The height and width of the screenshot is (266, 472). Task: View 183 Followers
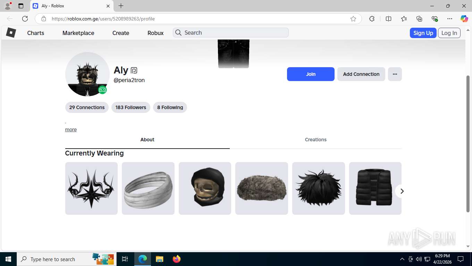(x=131, y=107)
